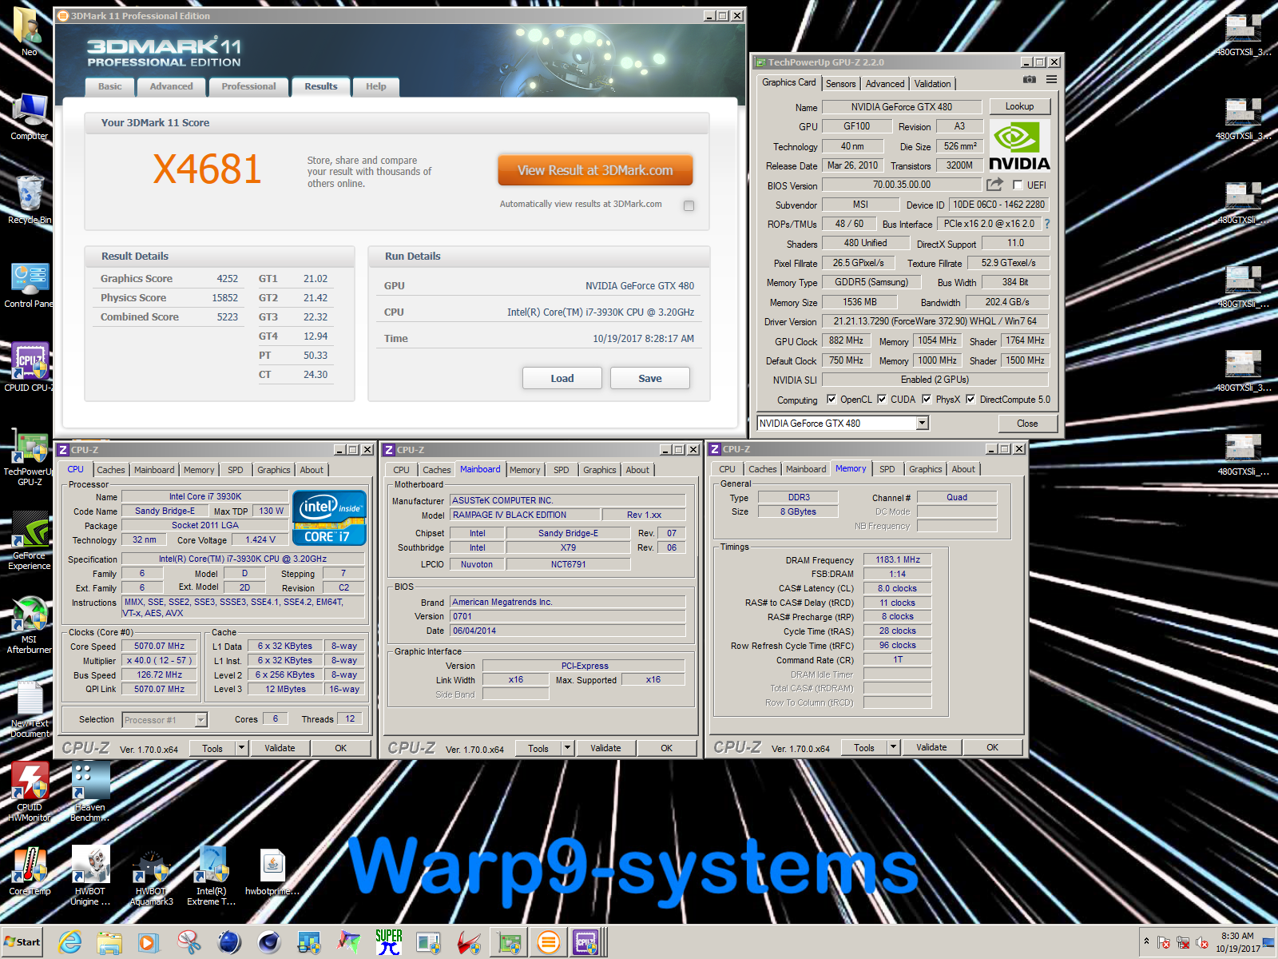The image size is (1278, 959).
Task: Click the Bus Interface question mark in GPU-Z
Action: point(1047,224)
